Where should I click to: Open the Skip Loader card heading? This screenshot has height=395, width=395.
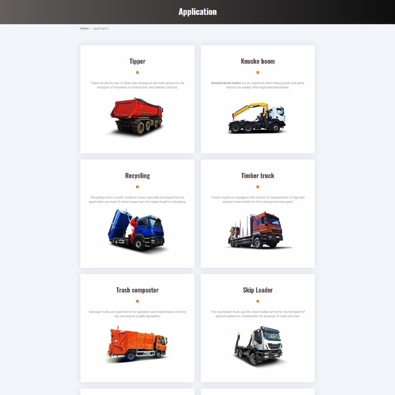pos(258,290)
